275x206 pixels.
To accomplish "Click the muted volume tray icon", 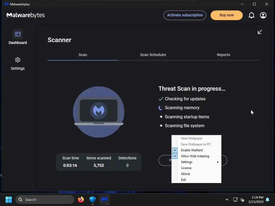I will pos(242,200).
